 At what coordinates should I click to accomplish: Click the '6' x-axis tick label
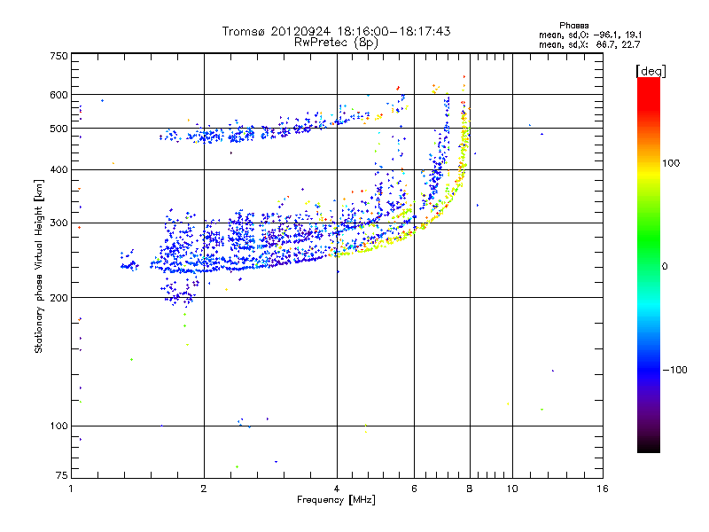(x=414, y=489)
